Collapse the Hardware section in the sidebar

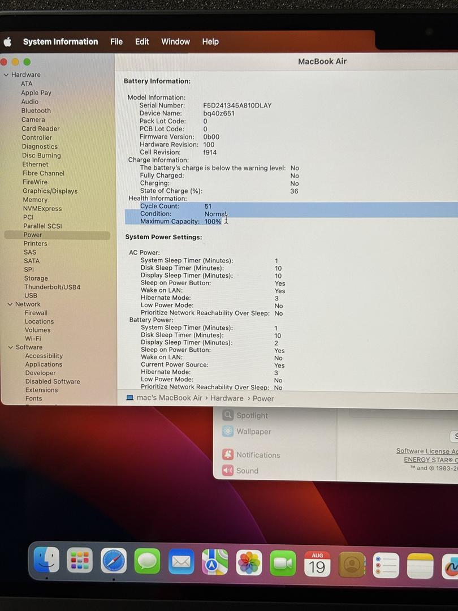pyautogui.click(x=6, y=75)
